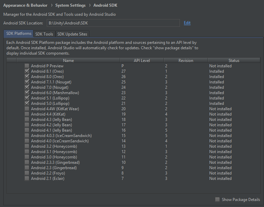Uncheck Android 8.1 (Oreo) checkbox
The height and width of the screenshot is (207, 264).
[27, 71]
